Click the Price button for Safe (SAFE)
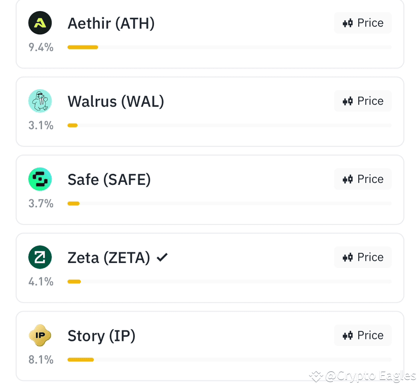The height and width of the screenshot is (387, 420). pos(363,178)
